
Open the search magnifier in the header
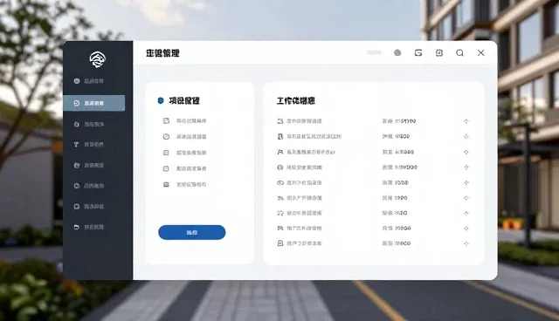[x=460, y=53]
